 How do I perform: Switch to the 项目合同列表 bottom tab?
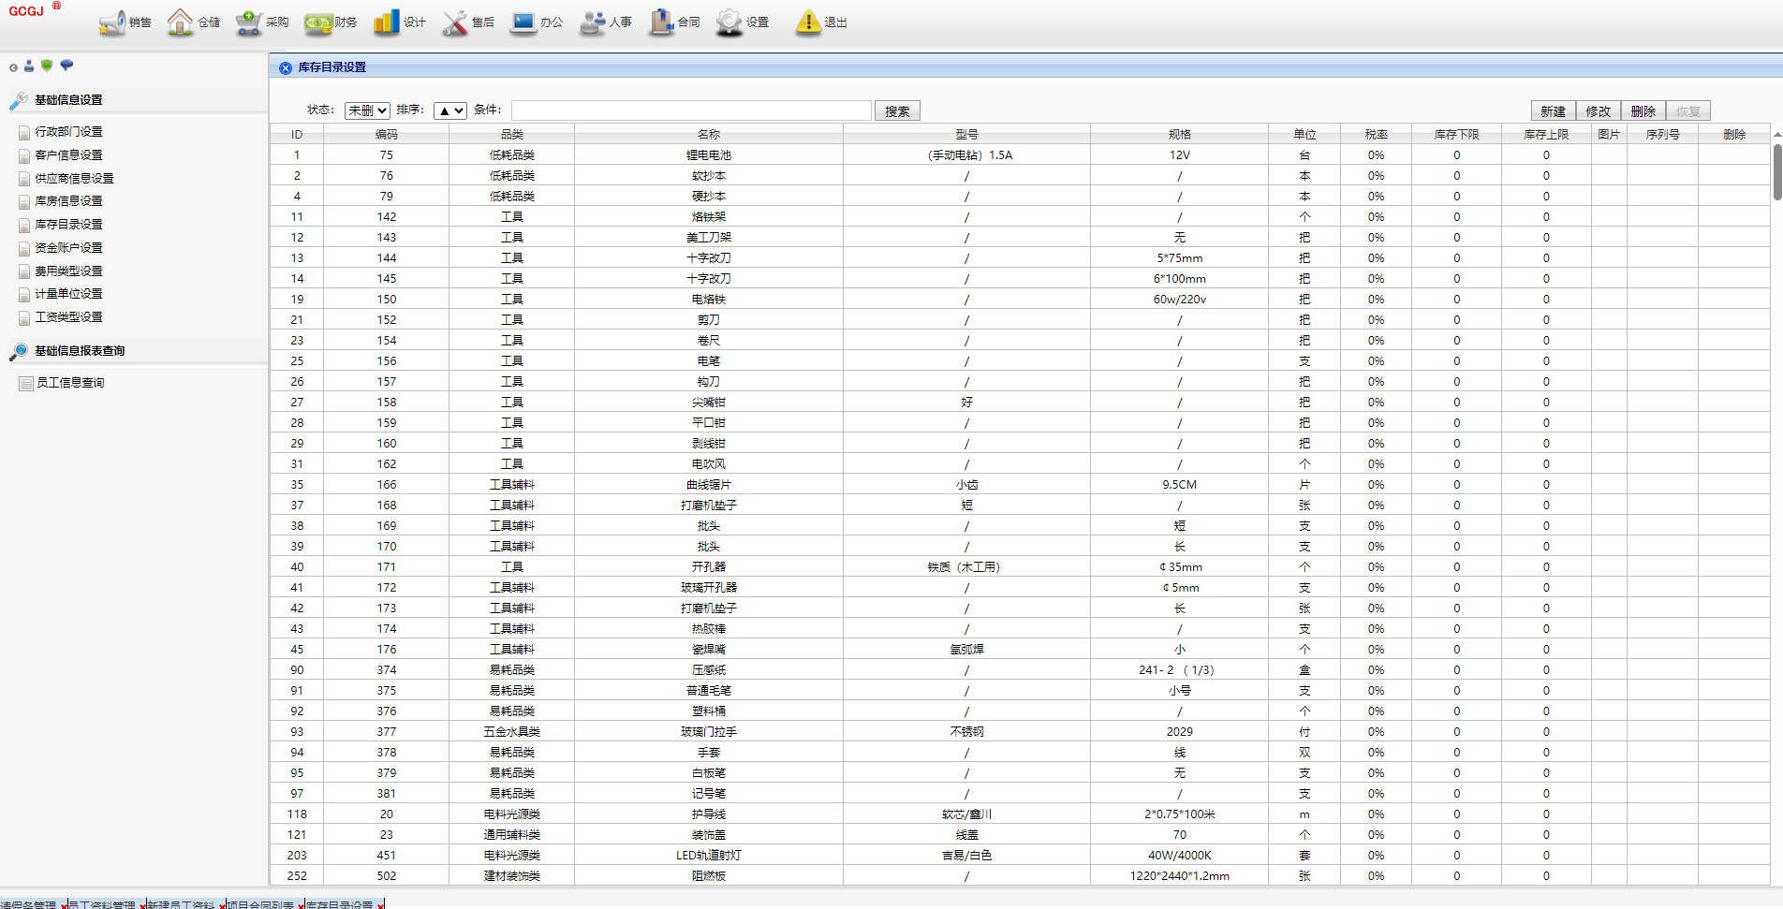click(260, 904)
